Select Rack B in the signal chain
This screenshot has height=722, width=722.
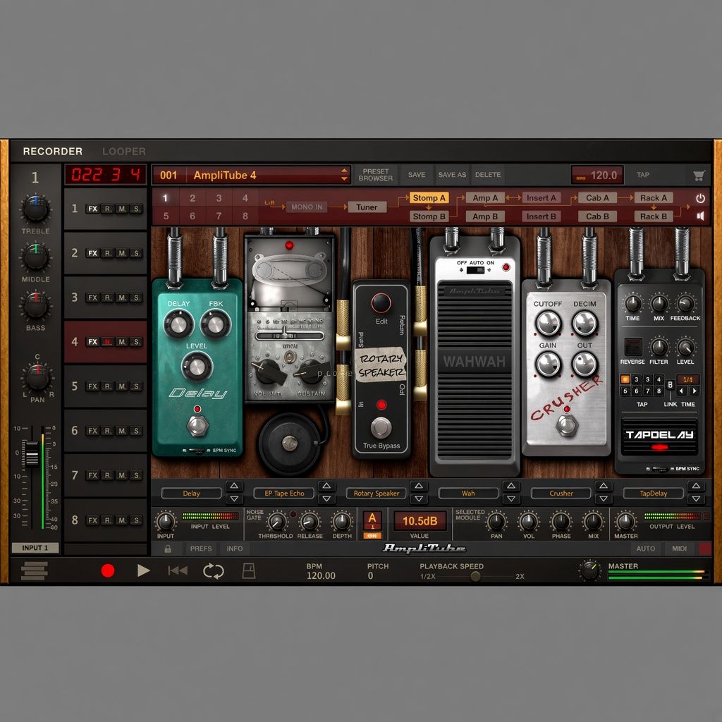[654, 216]
